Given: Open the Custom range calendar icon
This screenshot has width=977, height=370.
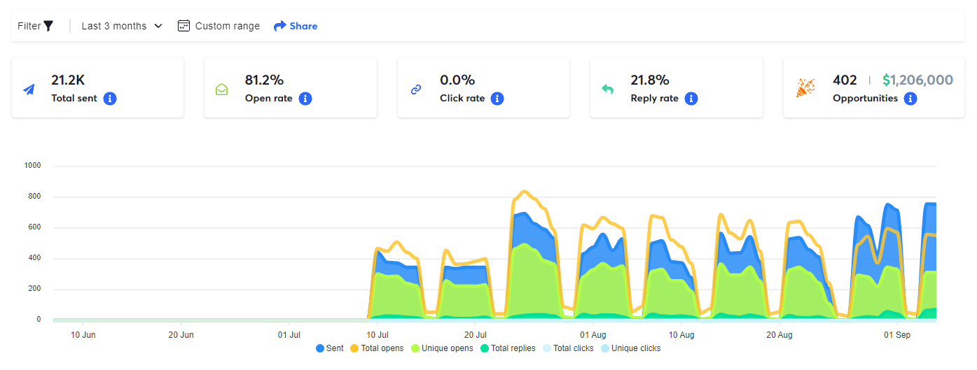Looking at the screenshot, I should point(183,26).
